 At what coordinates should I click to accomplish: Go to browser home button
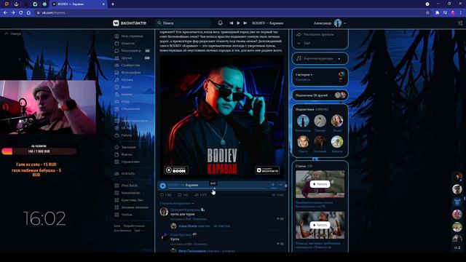pos(28,13)
